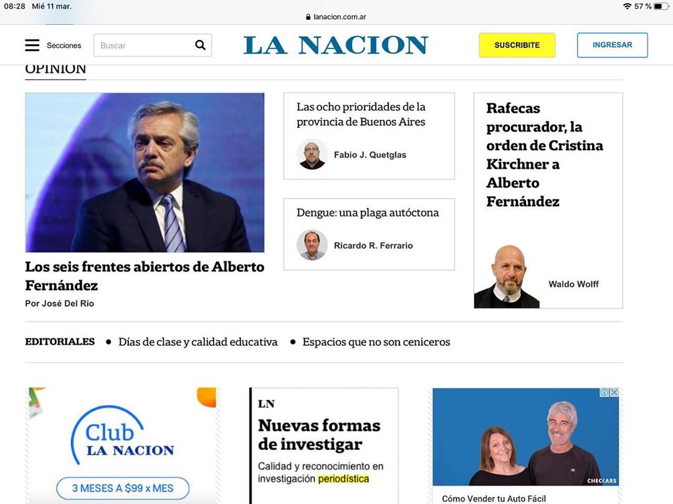Click '3 MESES A $99 x MES' offer button
The height and width of the screenshot is (504, 673).
[x=123, y=488]
